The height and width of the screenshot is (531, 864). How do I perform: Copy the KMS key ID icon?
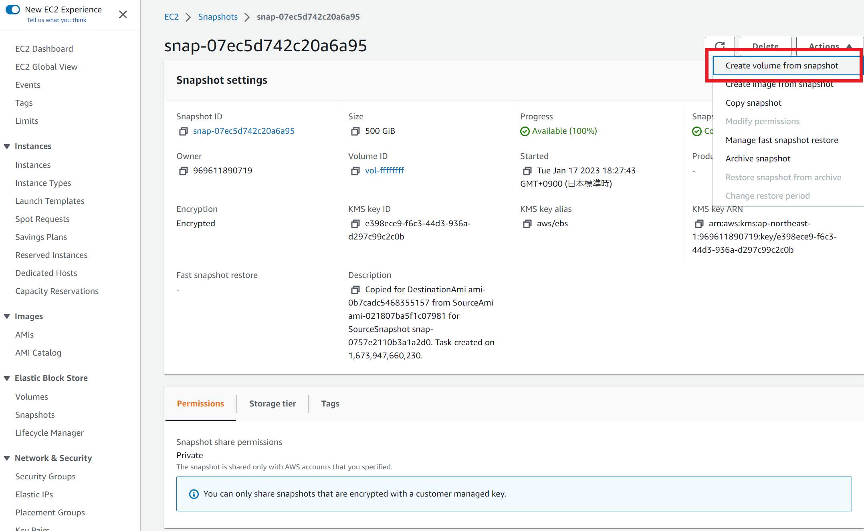tap(355, 224)
